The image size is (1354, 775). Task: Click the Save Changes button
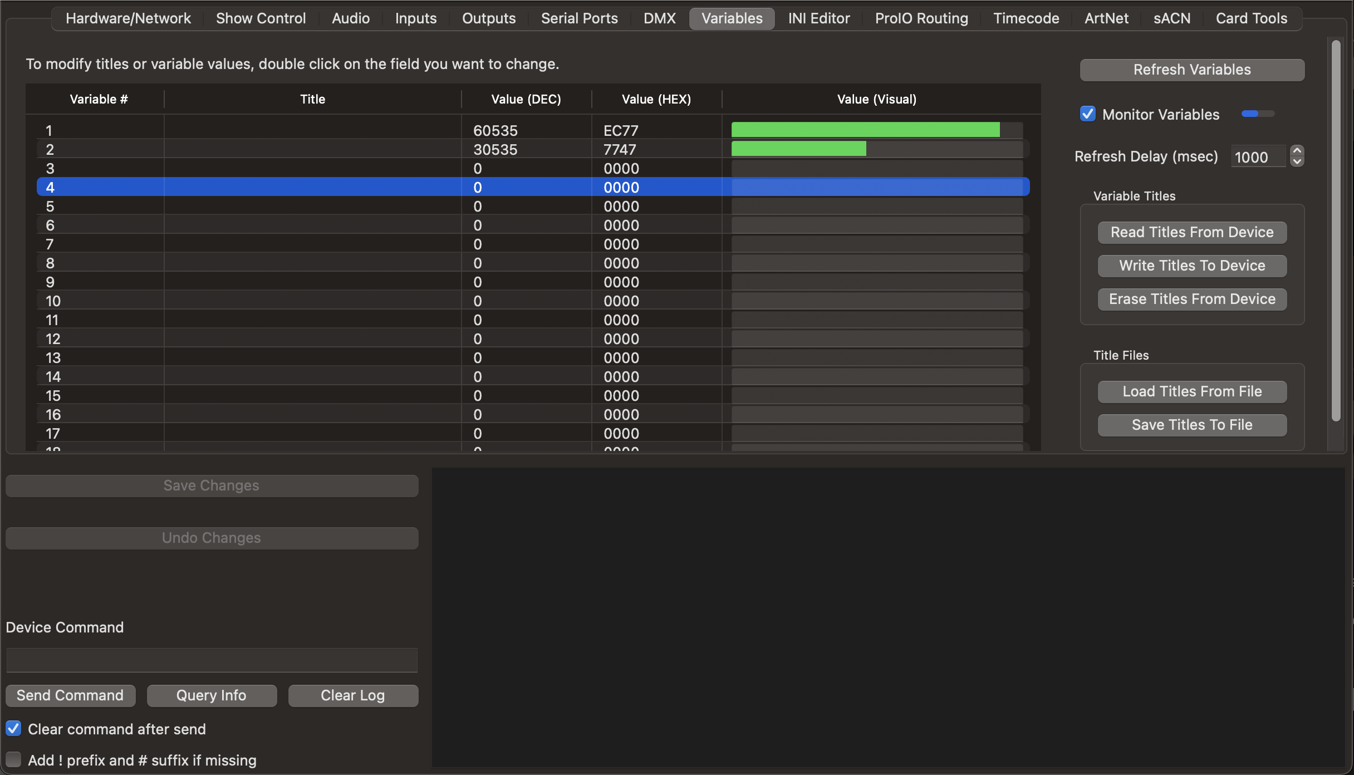pyautogui.click(x=212, y=485)
